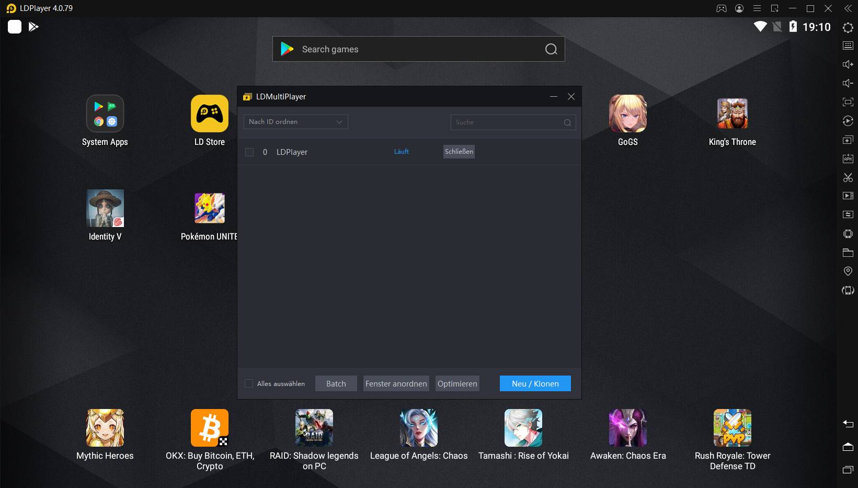Launch League of Angels: Chaos

[419, 434]
